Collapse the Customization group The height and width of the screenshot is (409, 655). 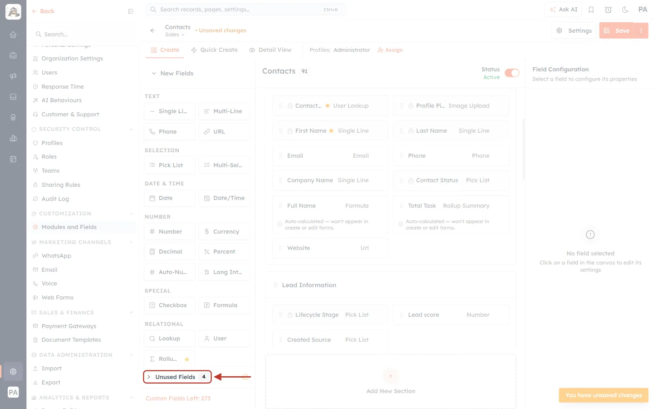[x=131, y=214]
